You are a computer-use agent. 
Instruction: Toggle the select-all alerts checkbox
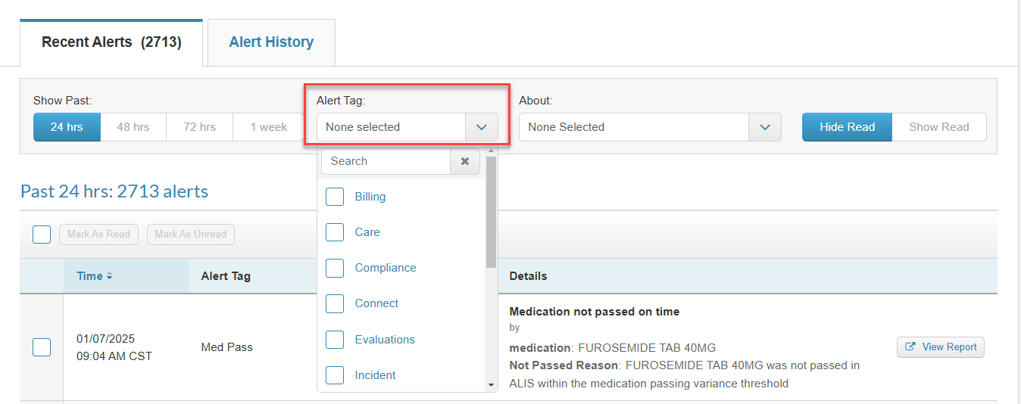pos(42,235)
